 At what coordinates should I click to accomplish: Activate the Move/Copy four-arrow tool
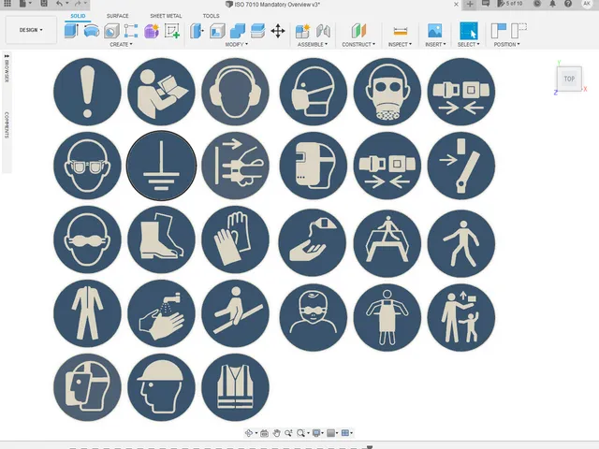pyautogui.click(x=278, y=31)
